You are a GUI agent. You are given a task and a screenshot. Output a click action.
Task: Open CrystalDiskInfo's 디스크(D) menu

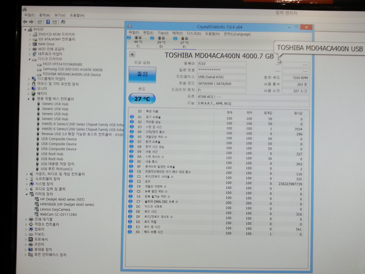pyautogui.click(x=194, y=34)
